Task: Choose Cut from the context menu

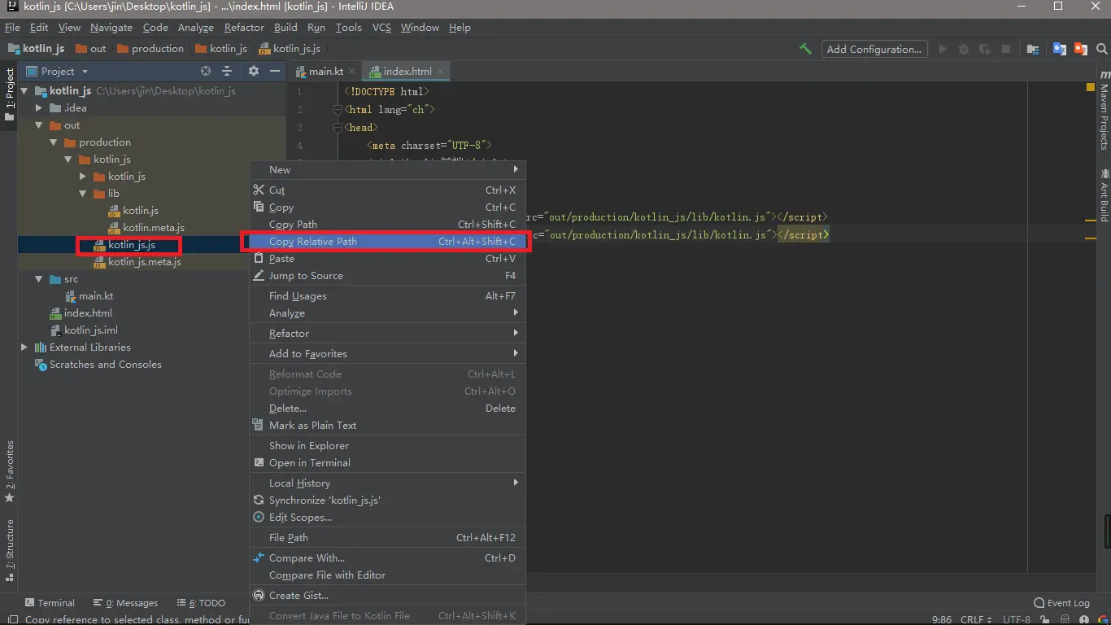Action: point(387,190)
